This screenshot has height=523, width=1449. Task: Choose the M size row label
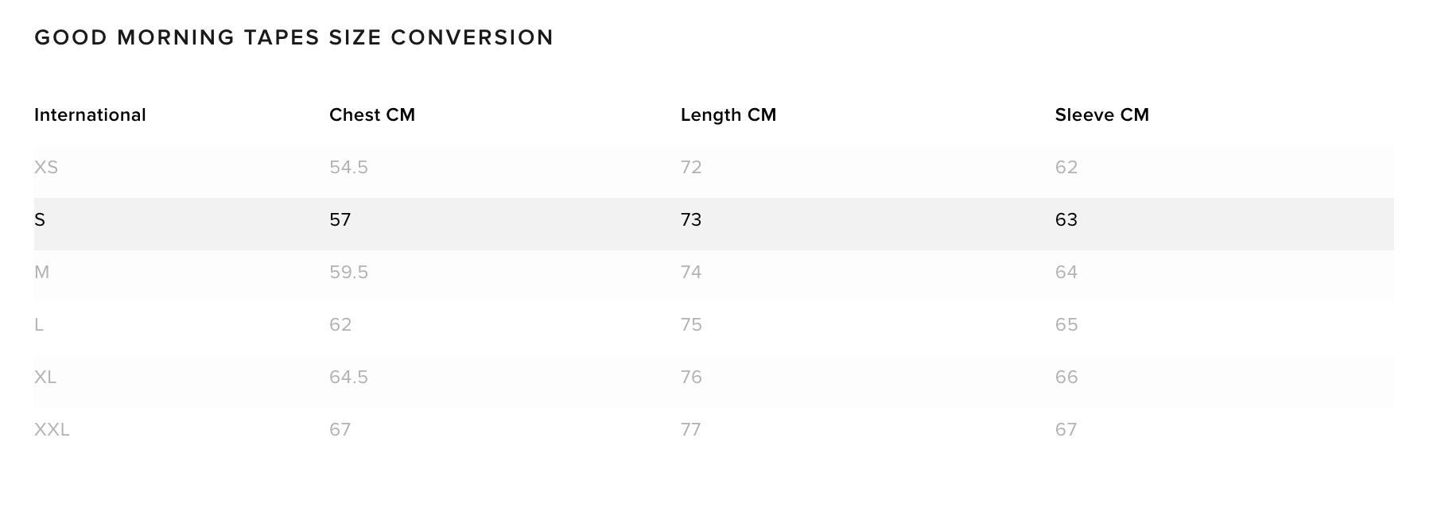[x=41, y=273]
